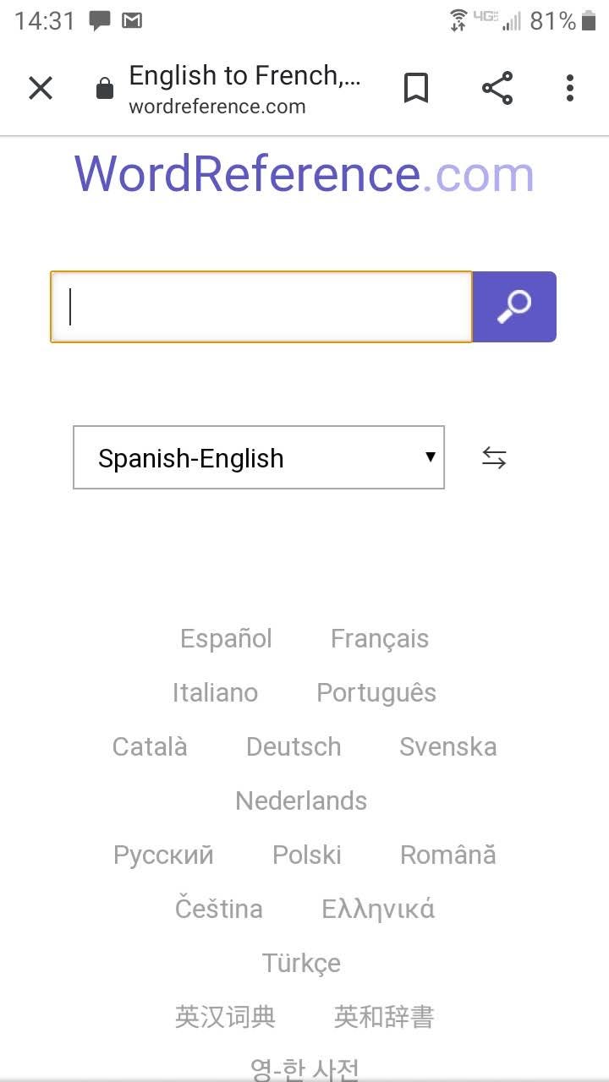
Task: Select the Türkçe language link
Action: [x=301, y=964]
